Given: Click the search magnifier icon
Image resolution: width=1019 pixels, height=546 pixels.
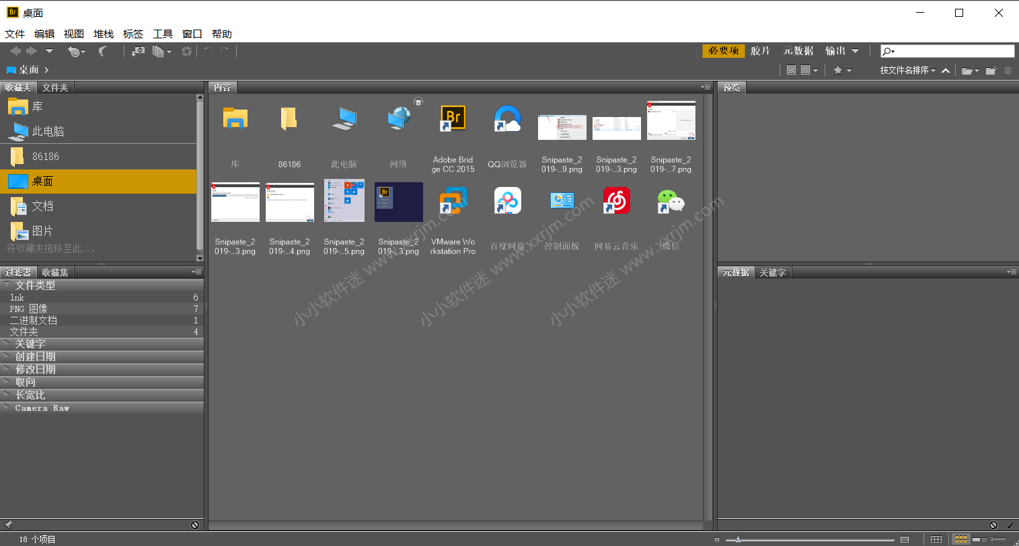Looking at the screenshot, I should click(x=889, y=51).
